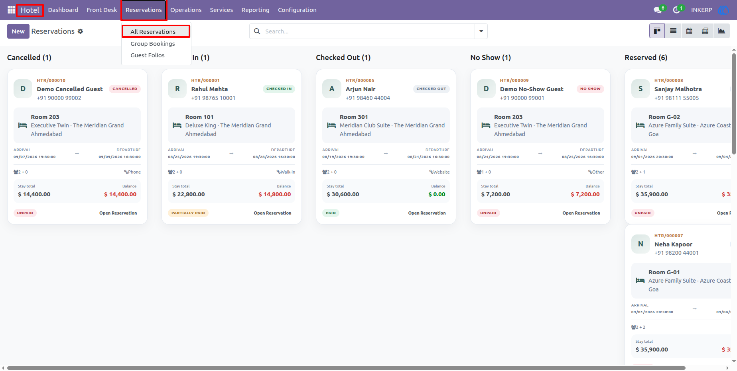Open Reservation for Demo No-Show Guest
The width and height of the screenshot is (737, 371).
coord(581,213)
